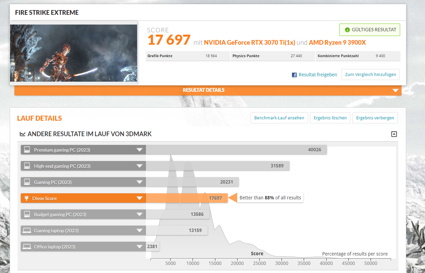Click the desktop icon of Gaming PC (2023)
425x273 pixels.
click(x=27, y=182)
